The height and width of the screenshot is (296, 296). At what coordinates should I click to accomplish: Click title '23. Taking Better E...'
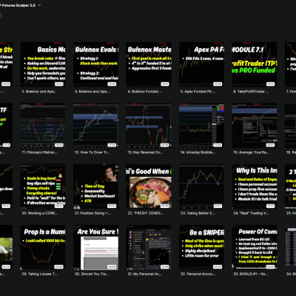pyautogui.click(x=198, y=213)
